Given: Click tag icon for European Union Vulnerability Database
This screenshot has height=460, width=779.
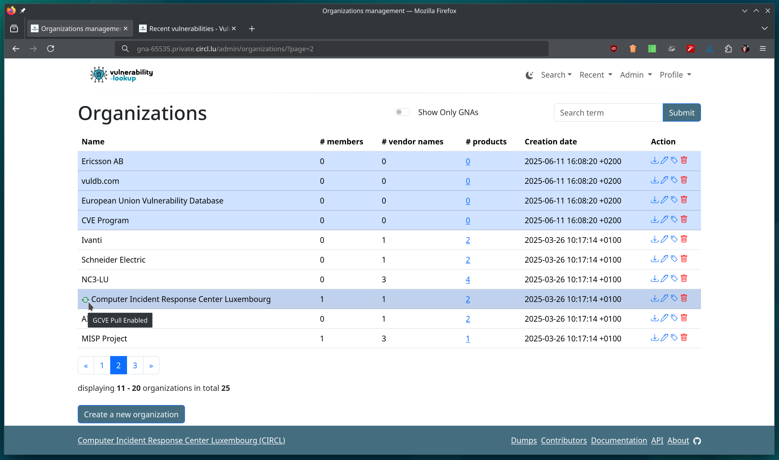Looking at the screenshot, I should click(x=674, y=200).
